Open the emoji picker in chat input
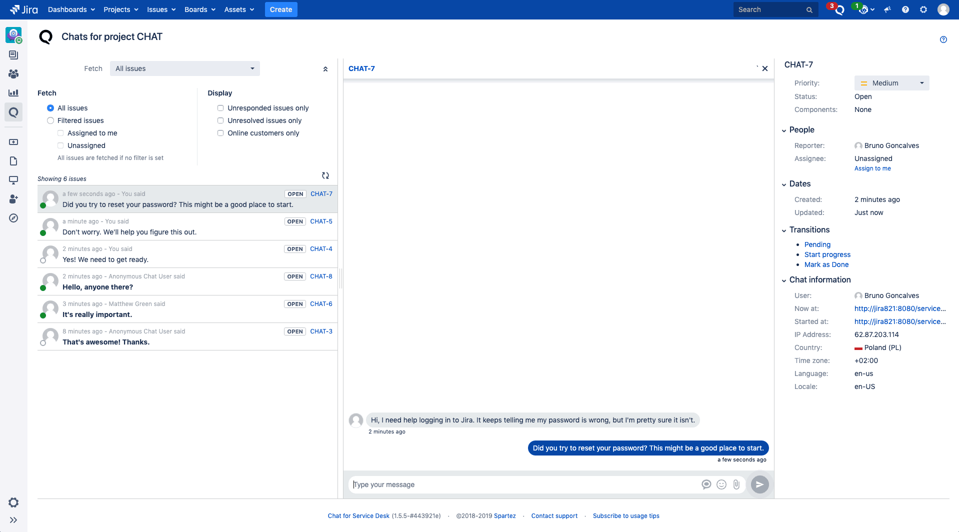959x532 pixels. tap(721, 484)
